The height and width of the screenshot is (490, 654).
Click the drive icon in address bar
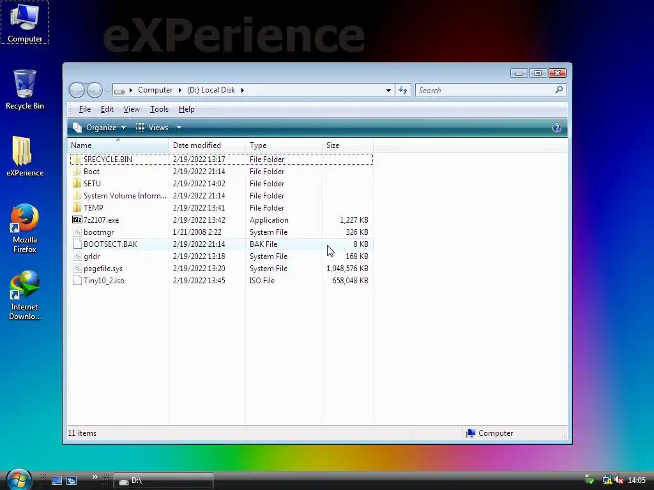(x=119, y=91)
